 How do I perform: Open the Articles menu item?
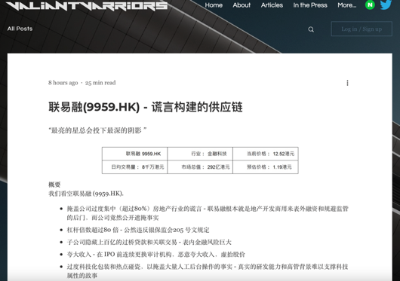click(x=272, y=5)
